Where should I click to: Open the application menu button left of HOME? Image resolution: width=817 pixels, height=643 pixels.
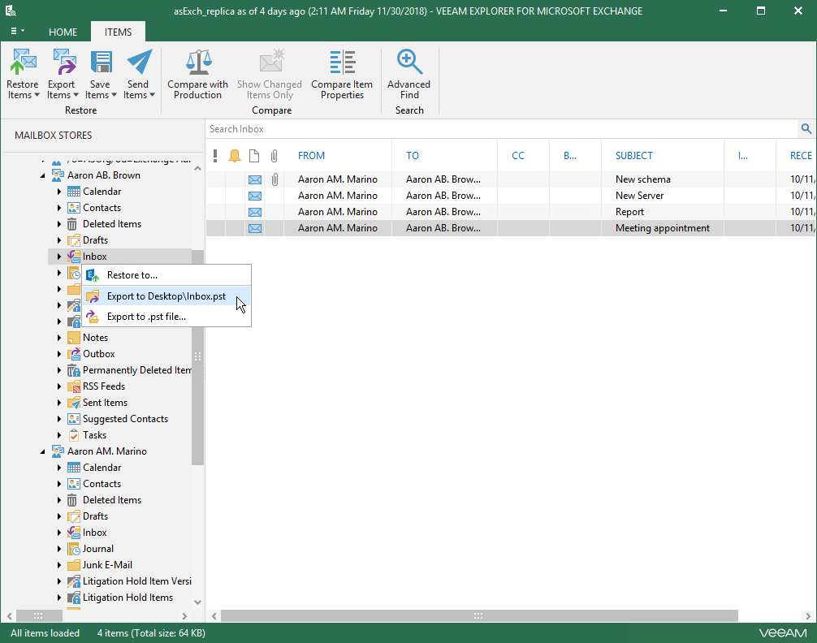tap(17, 32)
